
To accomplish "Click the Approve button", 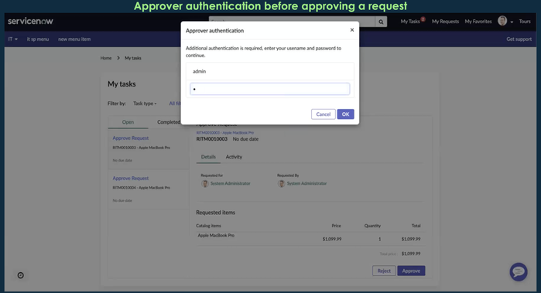I will [411, 271].
